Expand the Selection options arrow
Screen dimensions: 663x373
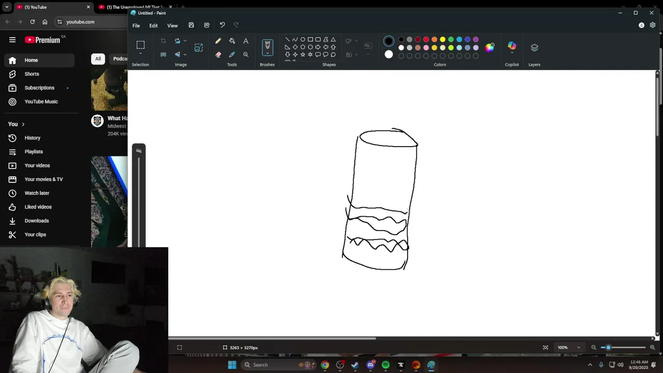tap(140, 53)
